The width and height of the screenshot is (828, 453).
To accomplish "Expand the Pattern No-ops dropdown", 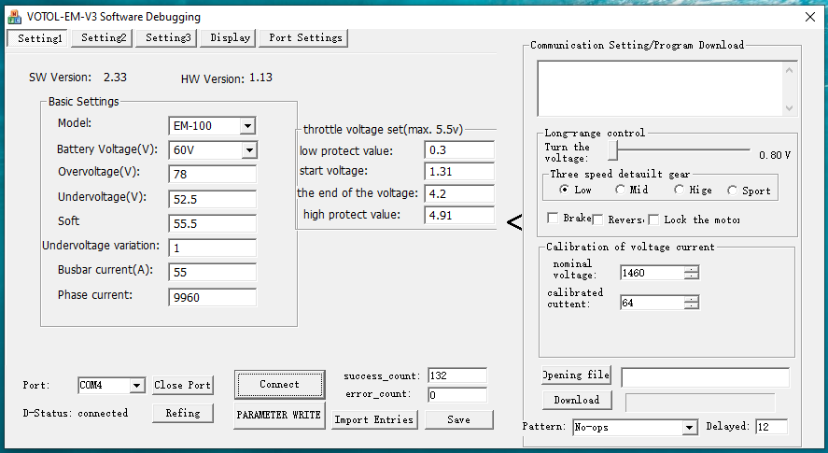I will click(x=689, y=428).
